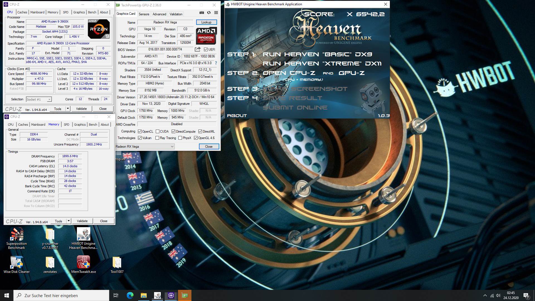Open notification center icon
This screenshot has height=301, width=535.
coord(526,295)
